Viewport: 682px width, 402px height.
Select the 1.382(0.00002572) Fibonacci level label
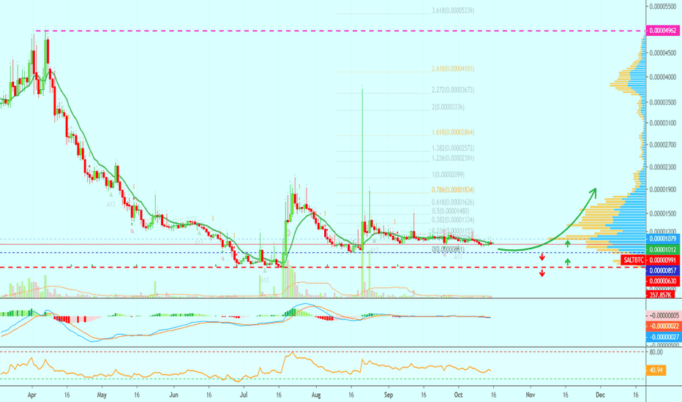(453, 148)
